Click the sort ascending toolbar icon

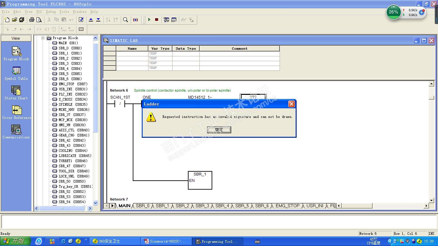point(108,20)
